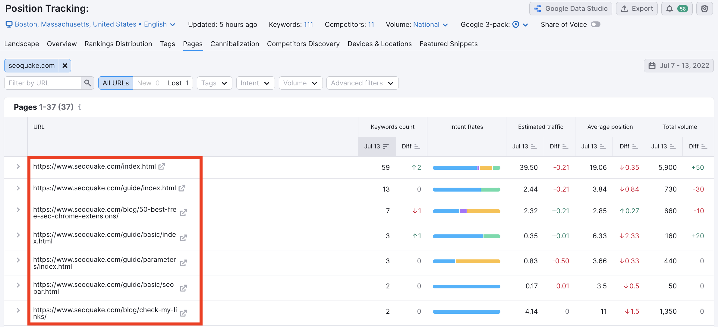Screen dimensions: 718x327
Task: Switch to the Competitors Discovery tab
Action: pyautogui.click(x=303, y=44)
